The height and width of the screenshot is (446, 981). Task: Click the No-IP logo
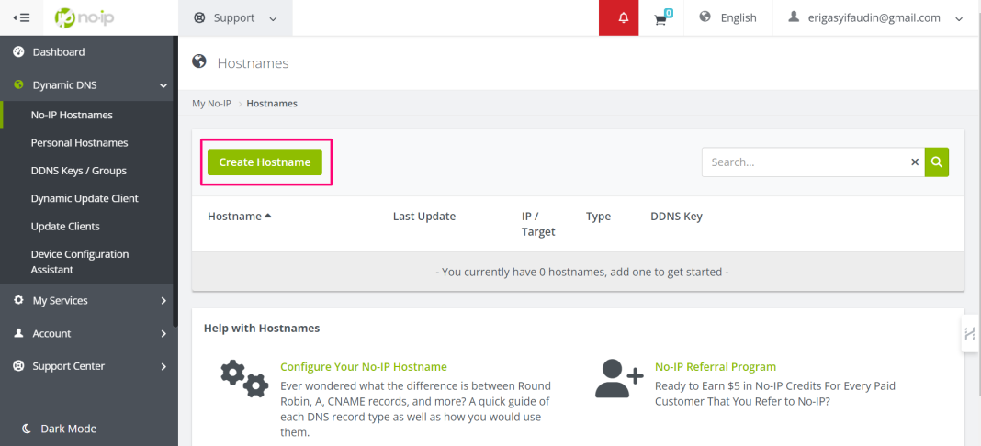[85, 17]
